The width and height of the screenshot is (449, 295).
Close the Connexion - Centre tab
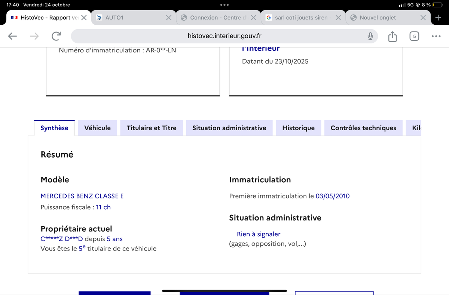[x=253, y=18]
